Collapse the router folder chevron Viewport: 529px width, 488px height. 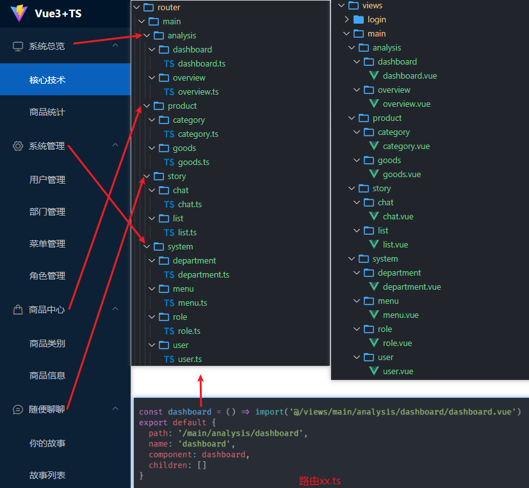(x=136, y=7)
